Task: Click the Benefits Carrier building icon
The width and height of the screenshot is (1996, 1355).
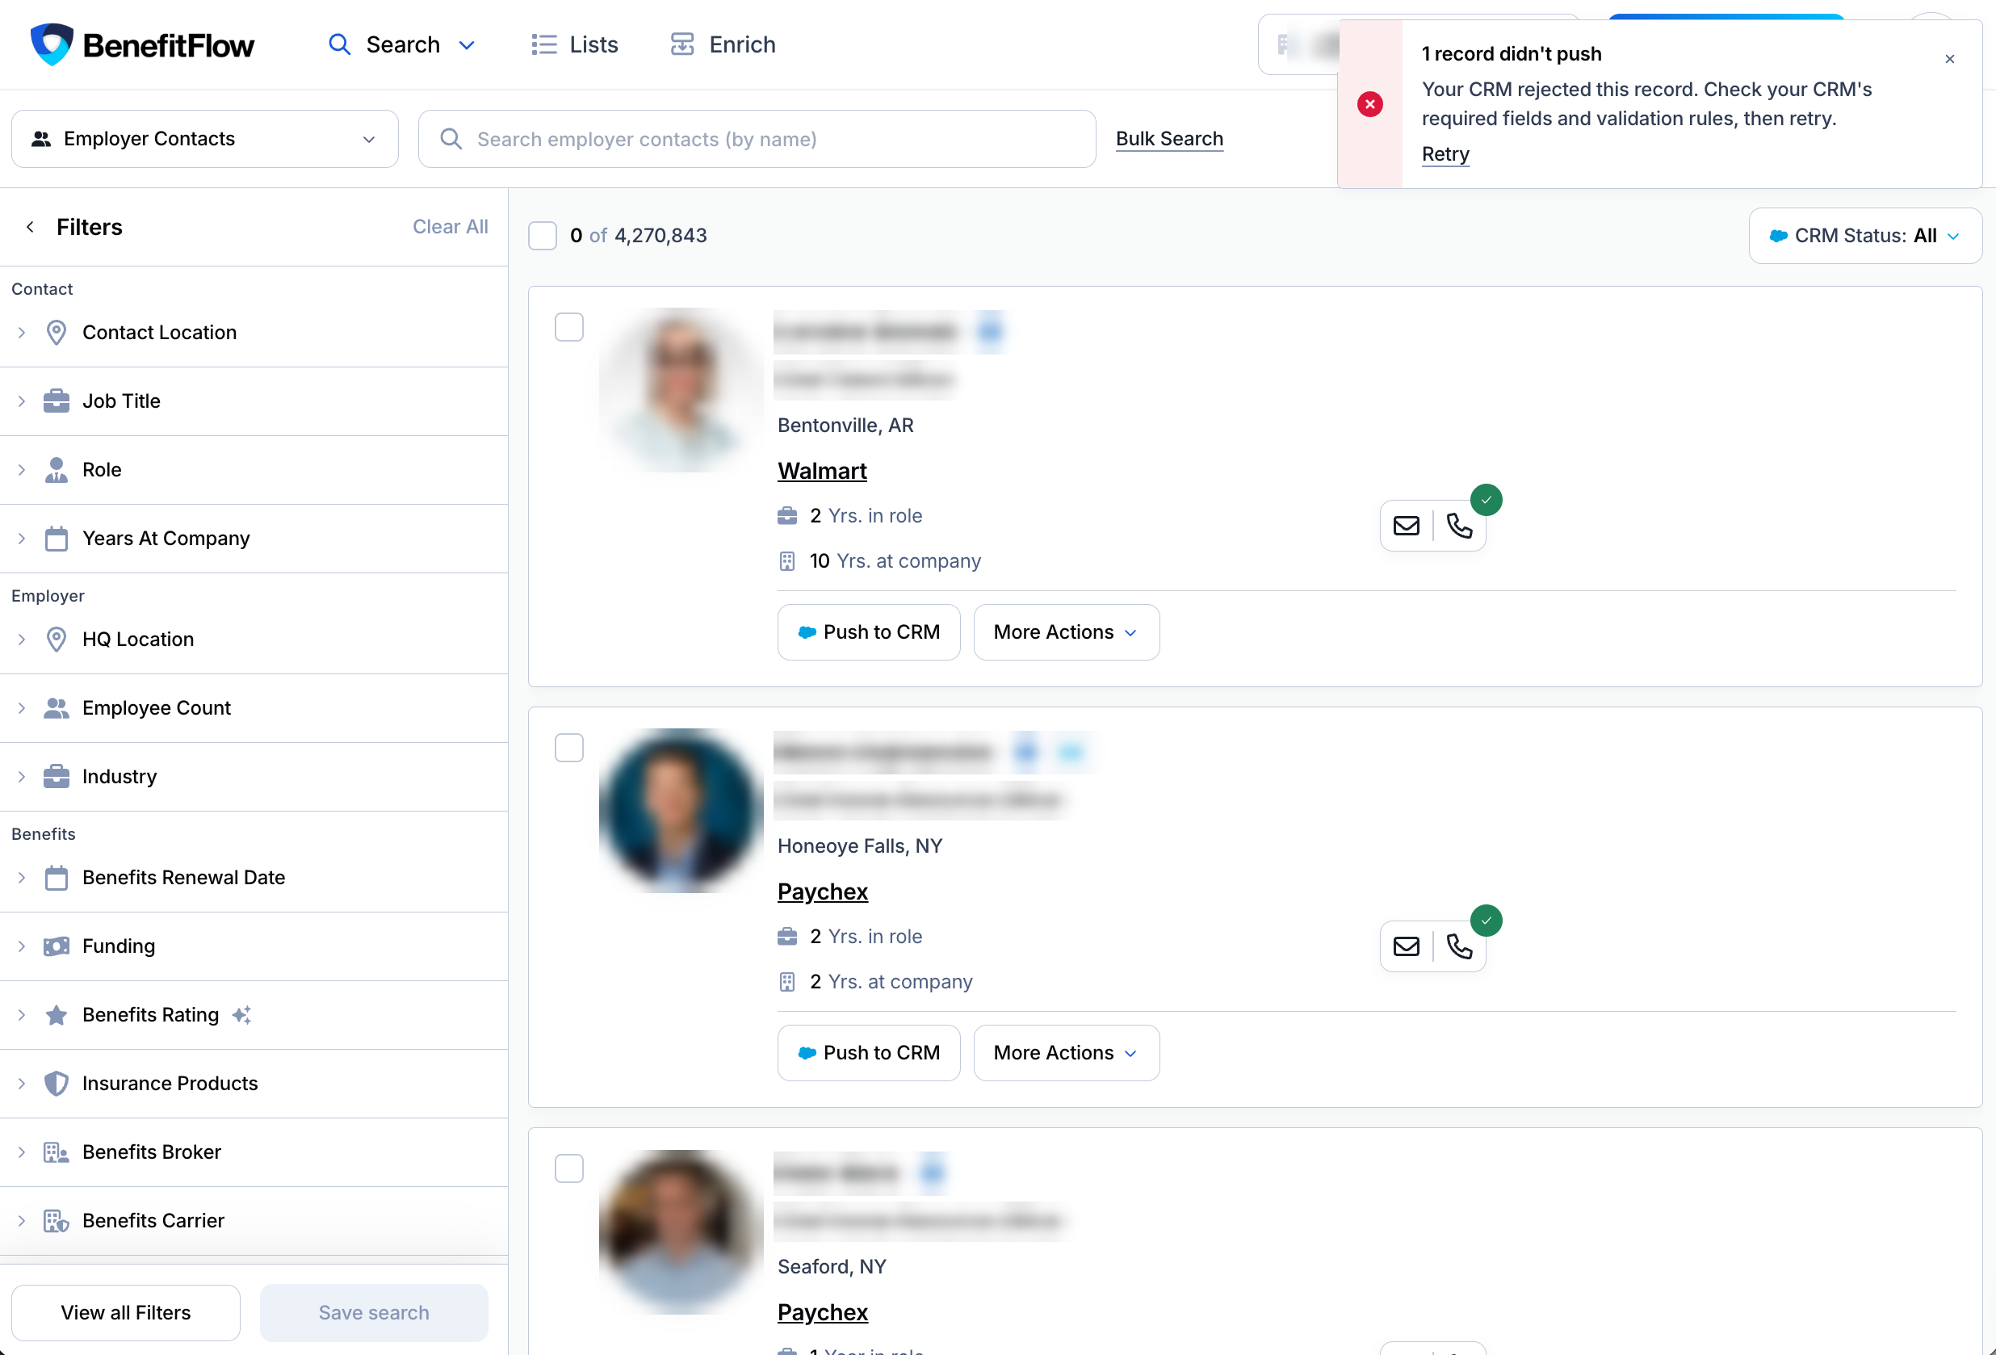Action: (57, 1221)
